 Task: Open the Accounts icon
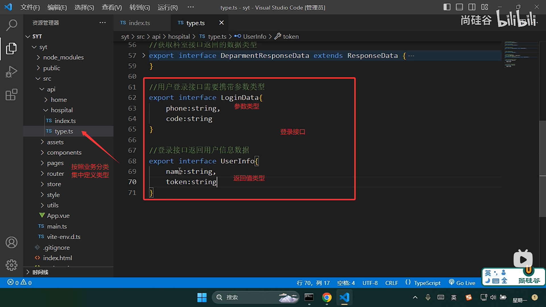coord(11,242)
